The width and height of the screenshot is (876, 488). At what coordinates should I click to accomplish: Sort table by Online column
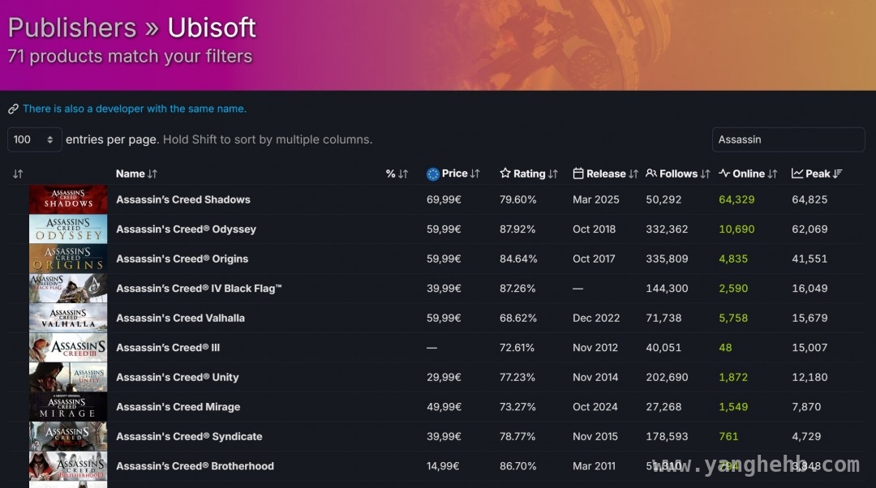[x=748, y=173]
